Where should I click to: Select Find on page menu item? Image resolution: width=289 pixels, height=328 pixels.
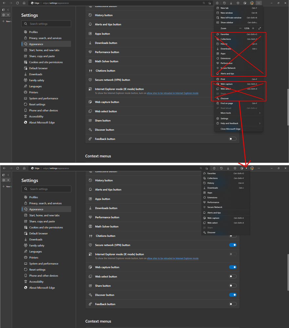(x=239, y=103)
